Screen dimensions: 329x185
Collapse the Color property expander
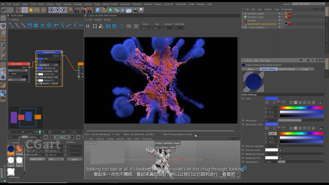coord(264,98)
